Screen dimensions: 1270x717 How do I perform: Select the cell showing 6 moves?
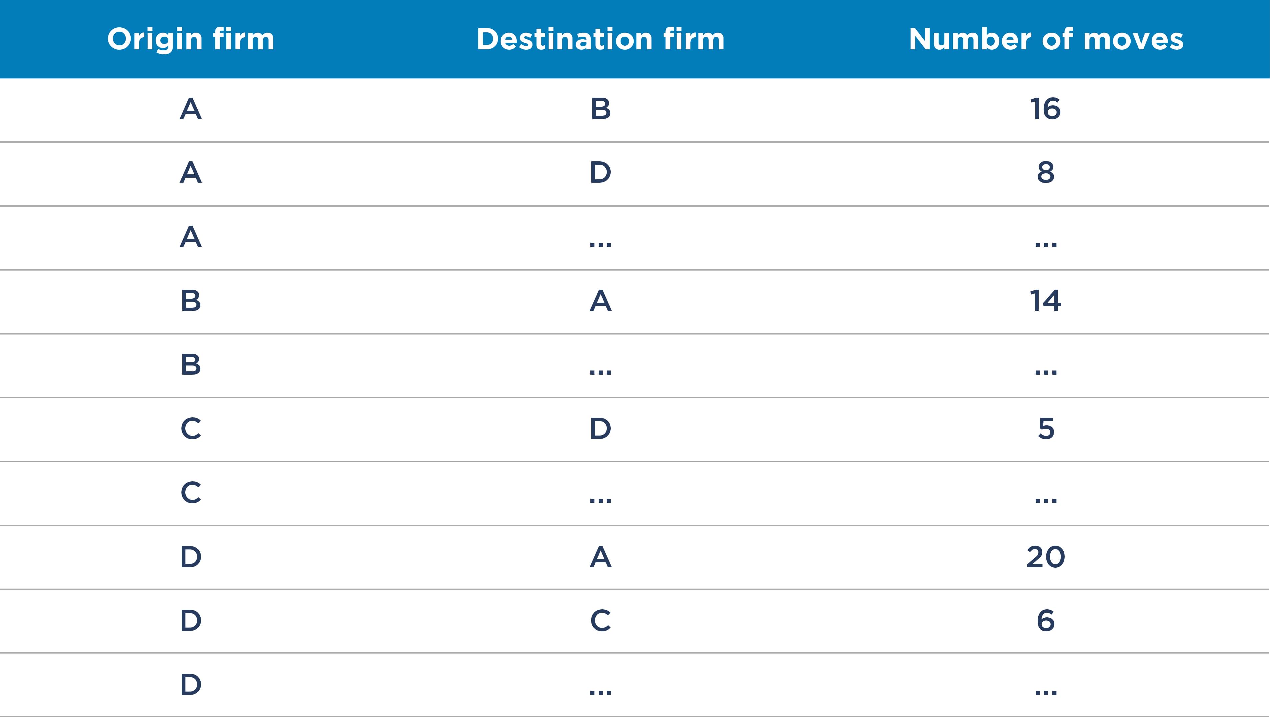pos(1045,621)
